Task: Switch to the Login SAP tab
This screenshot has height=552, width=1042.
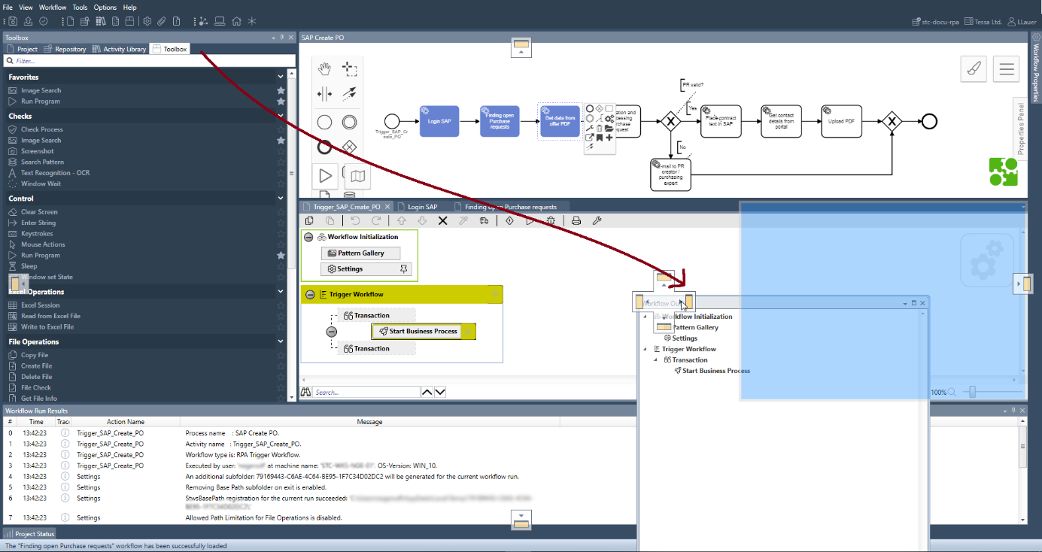Action: pyautogui.click(x=422, y=207)
